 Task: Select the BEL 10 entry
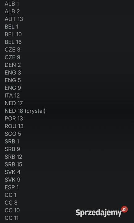[13, 34]
